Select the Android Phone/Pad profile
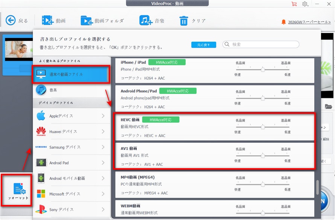Viewport: 335px width, 220px height. coord(215,99)
